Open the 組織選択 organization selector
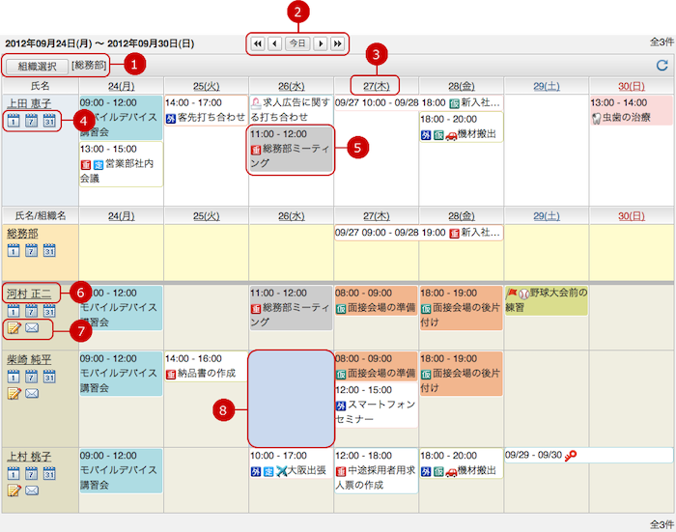This screenshot has width=676, height=532. (37, 66)
